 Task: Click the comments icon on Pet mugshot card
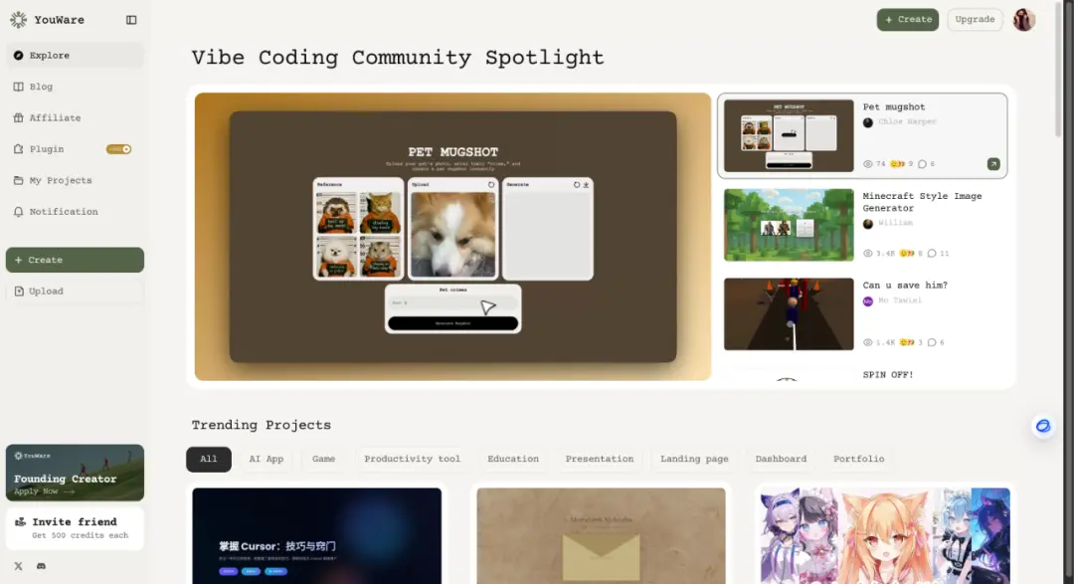(x=922, y=164)
